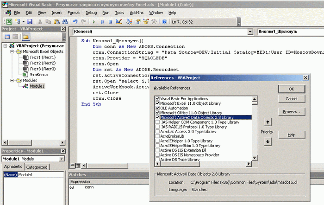
Task: Check the AcroBrokerLib reference
Action: 157,136
